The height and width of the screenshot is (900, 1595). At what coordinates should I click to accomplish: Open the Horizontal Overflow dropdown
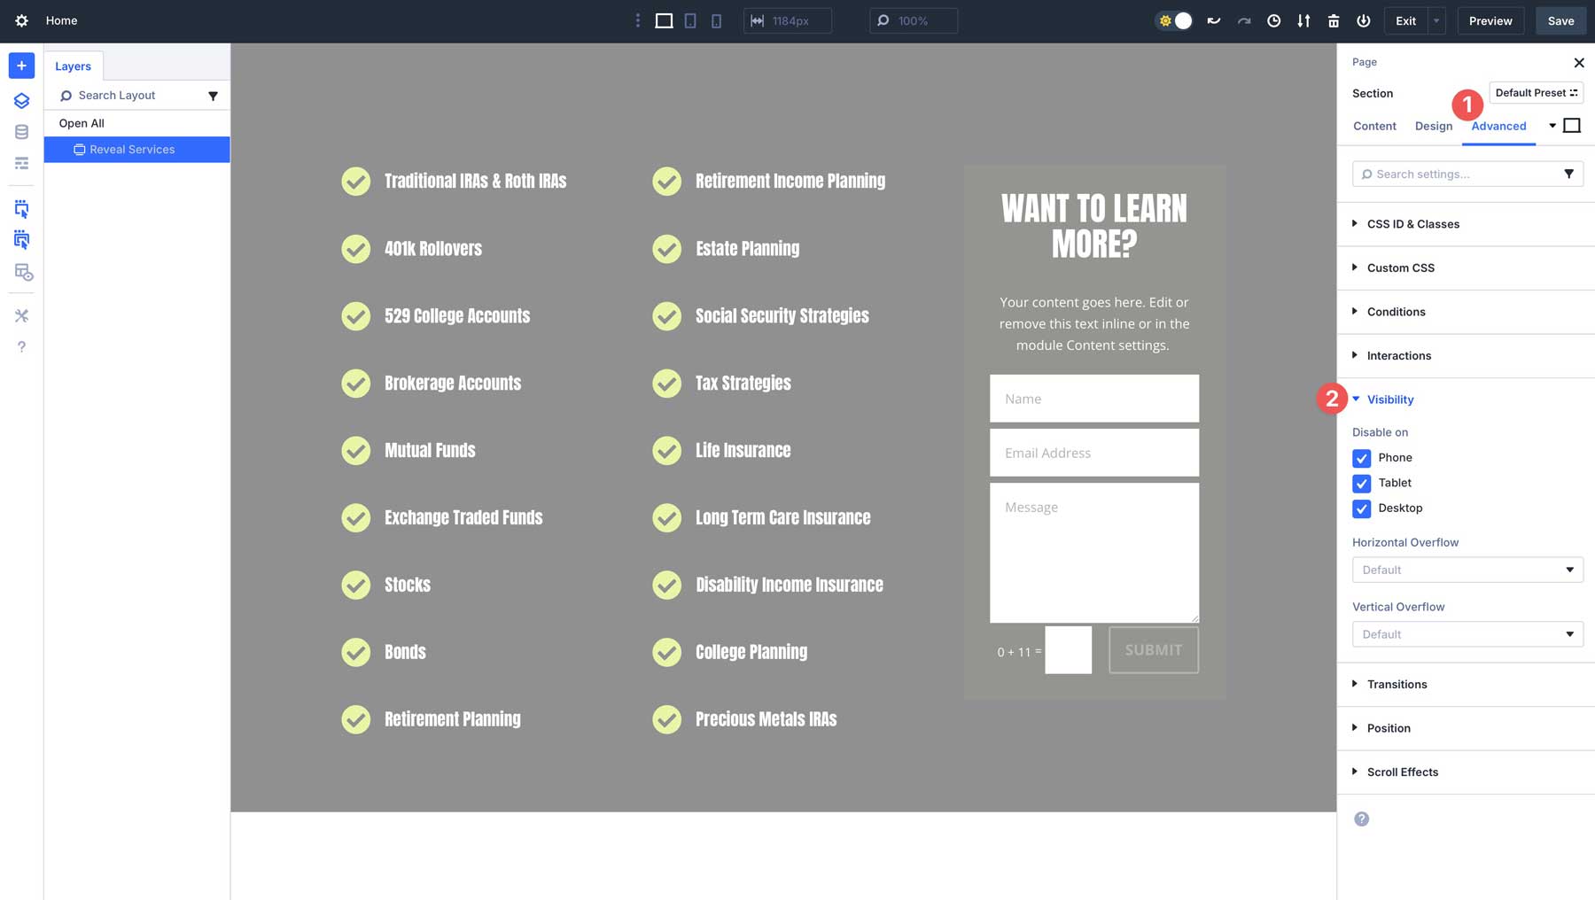pos(1467,570)
